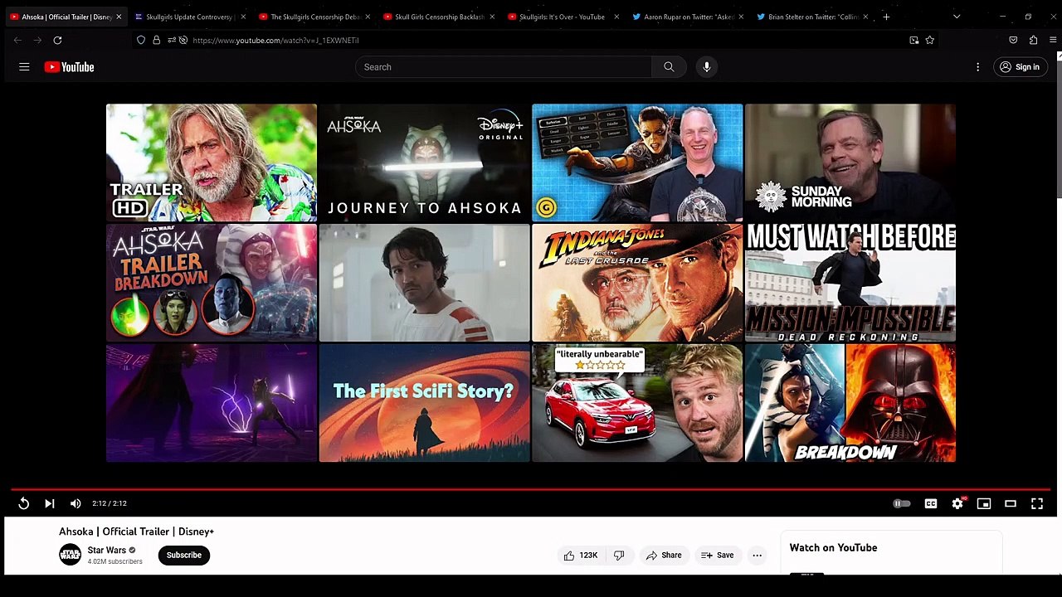This screenshot has height=597, width=1062.
Task: Open tracking protection shield icon
Action: point(141,40)
